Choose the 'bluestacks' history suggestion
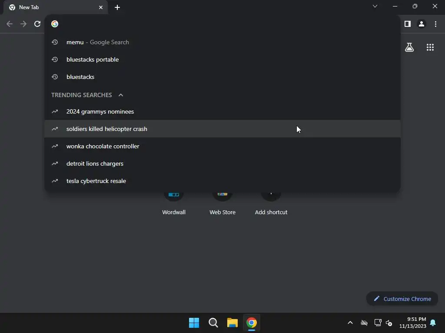445x333 pixels. [x=222, y=77]
